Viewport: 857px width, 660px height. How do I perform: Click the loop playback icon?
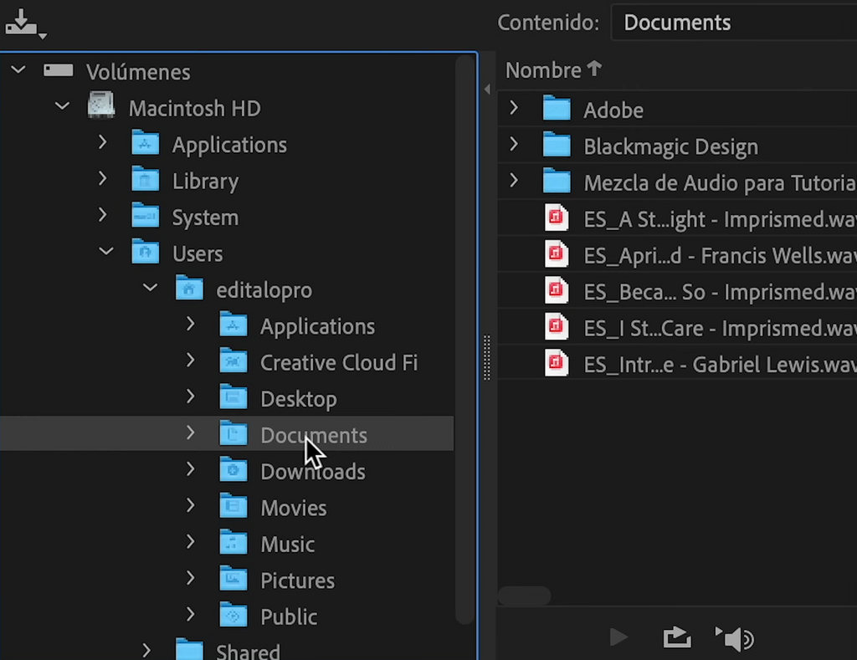pyautogui.click(x=677, y=637)
